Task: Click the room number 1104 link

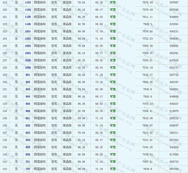Action: point(28,10)
